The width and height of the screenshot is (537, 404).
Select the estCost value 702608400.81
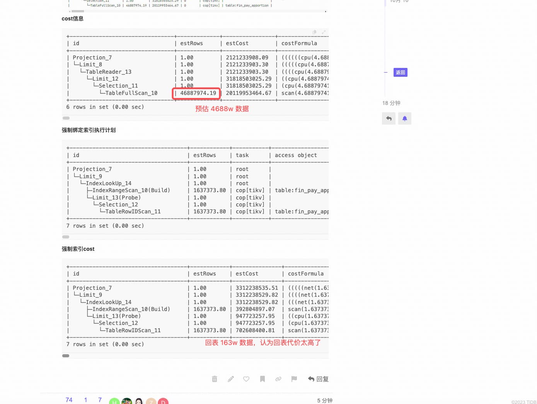(x=255, y=330)
